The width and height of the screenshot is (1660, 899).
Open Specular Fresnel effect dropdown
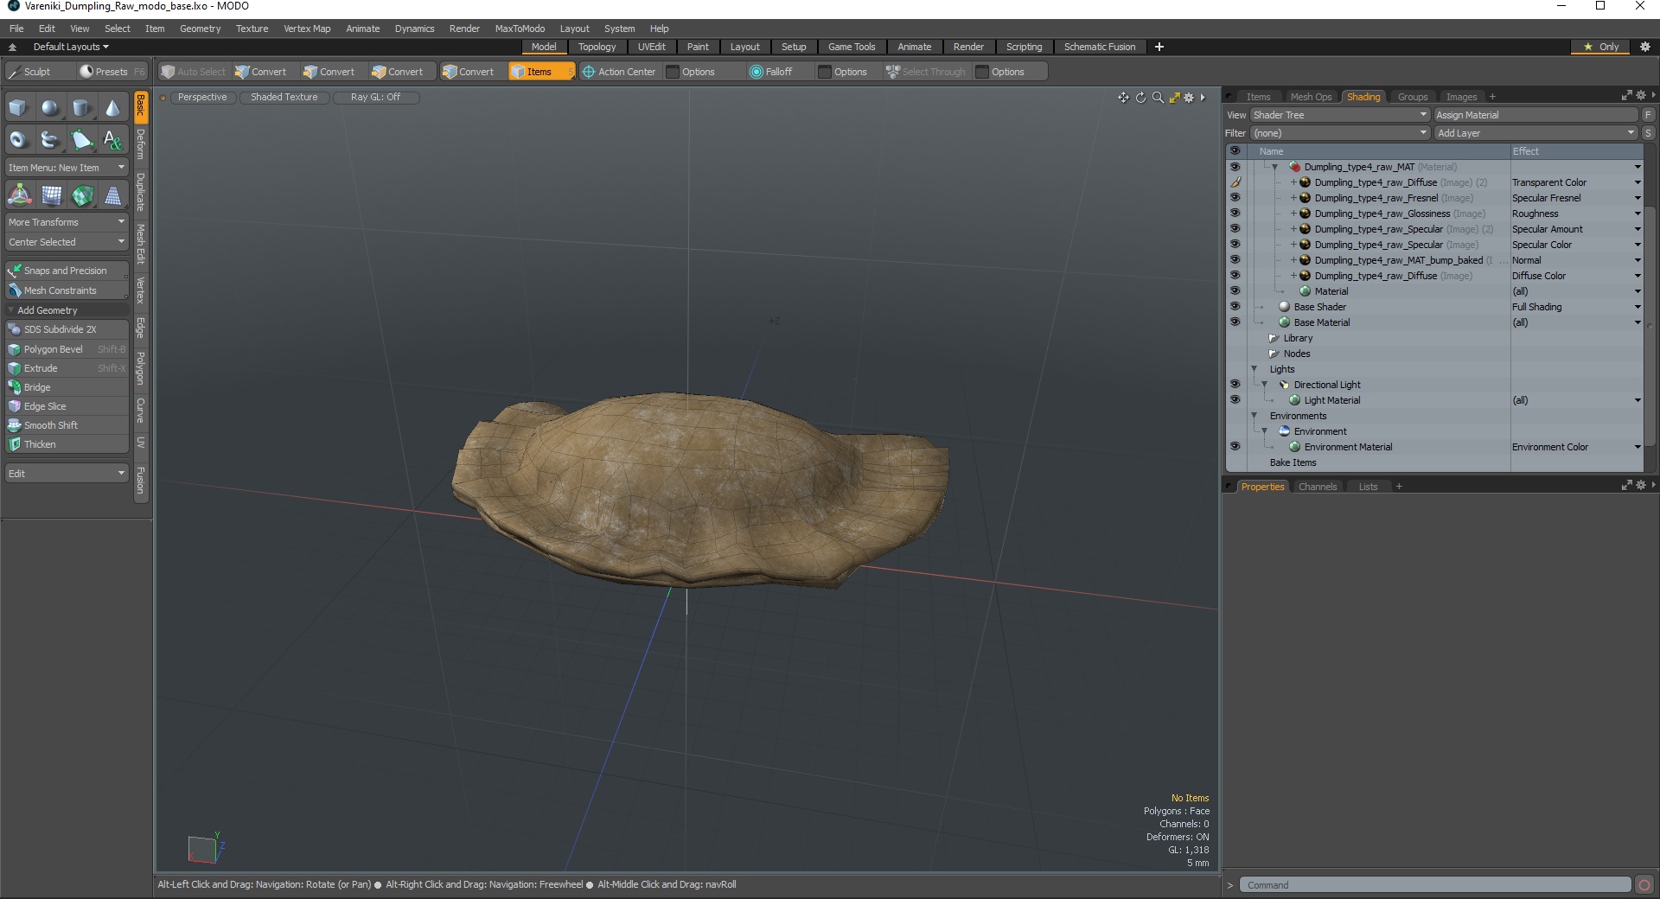[1637, 198]
